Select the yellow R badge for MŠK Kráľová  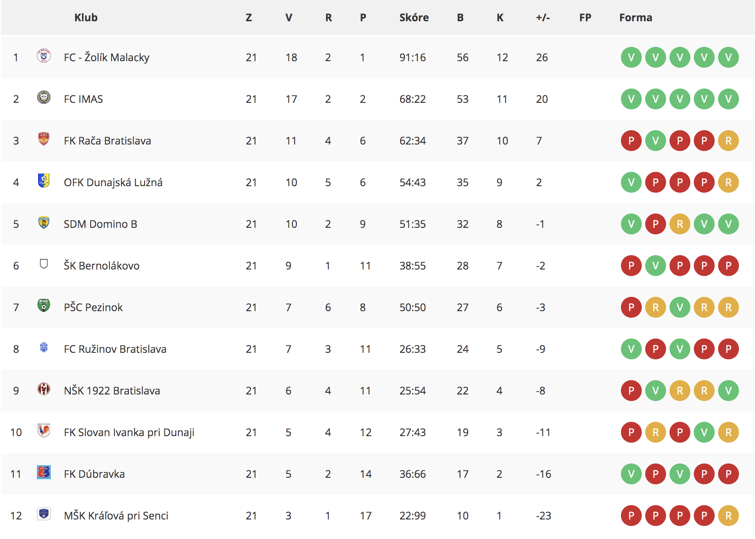[x=729, y=516]
